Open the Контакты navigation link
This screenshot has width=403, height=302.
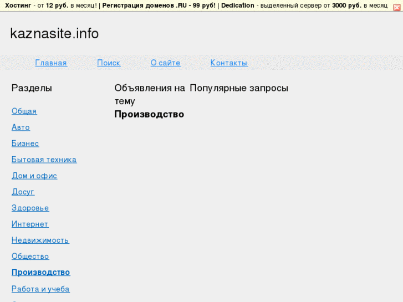click(229, 63)
